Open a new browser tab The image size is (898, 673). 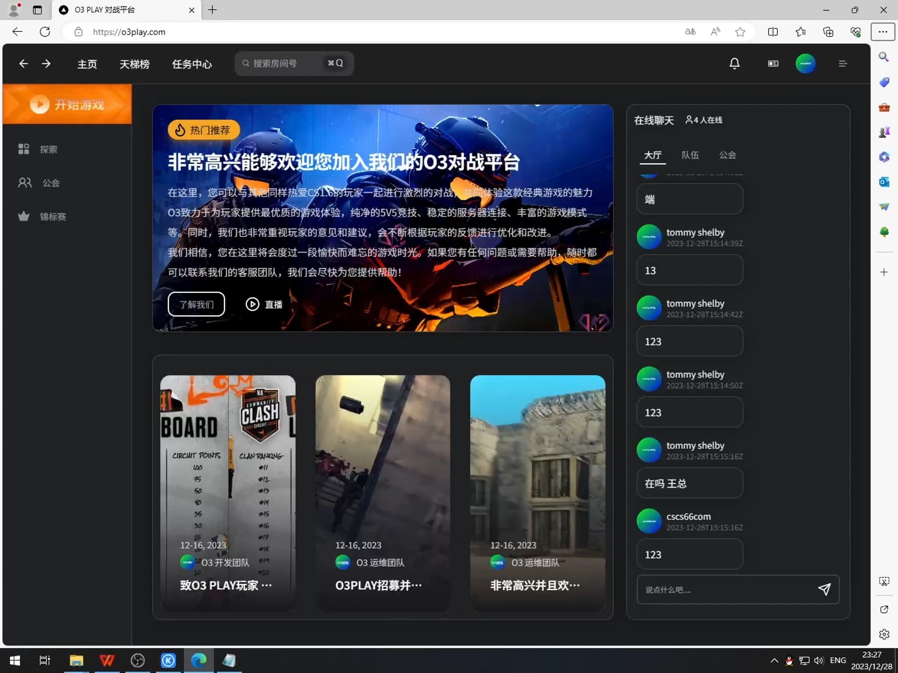[x=212, y=10]
